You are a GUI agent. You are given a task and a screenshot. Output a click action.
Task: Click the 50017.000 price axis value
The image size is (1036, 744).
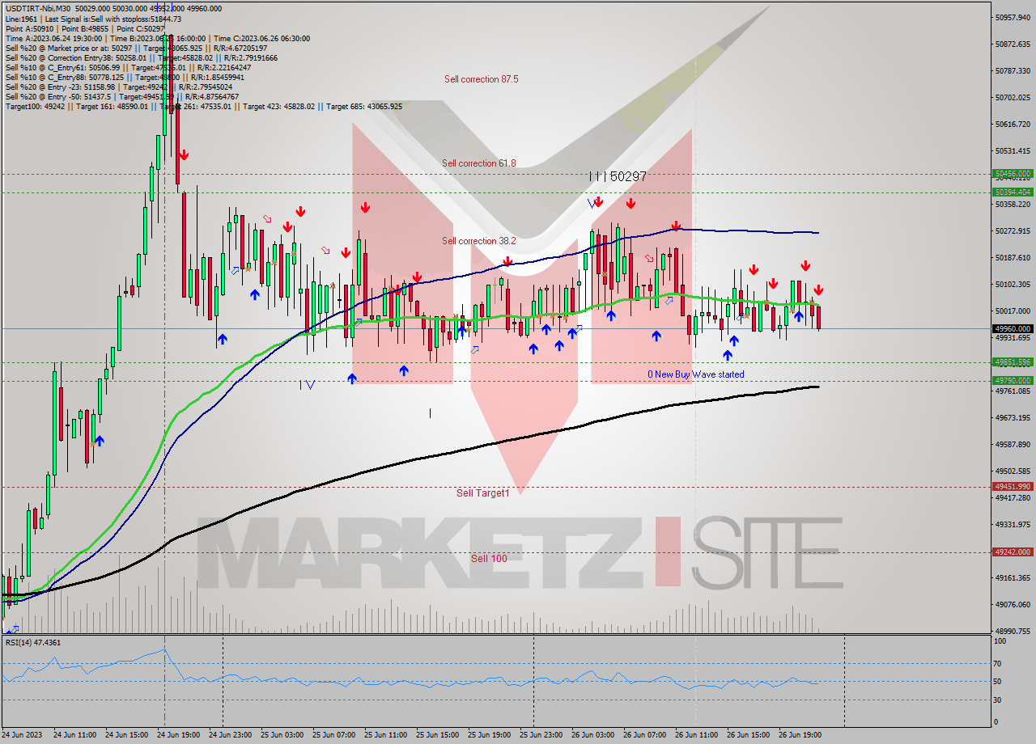click(1013, 311)
